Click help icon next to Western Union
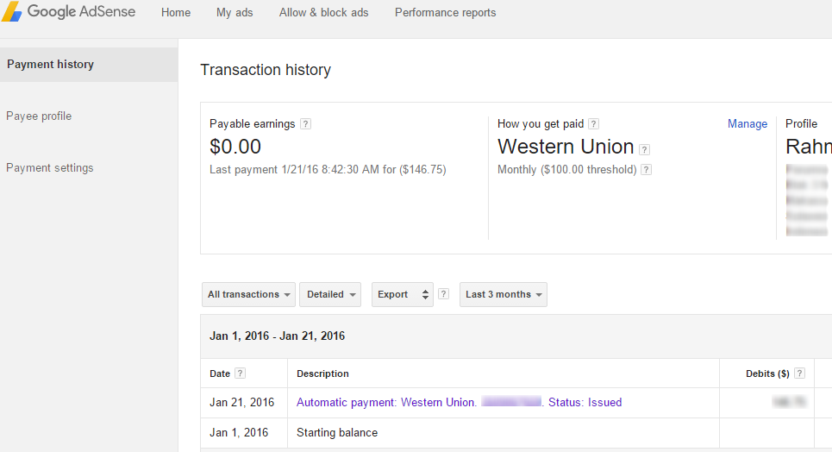Viewport: 832px width, 452px height. point(645,149)
